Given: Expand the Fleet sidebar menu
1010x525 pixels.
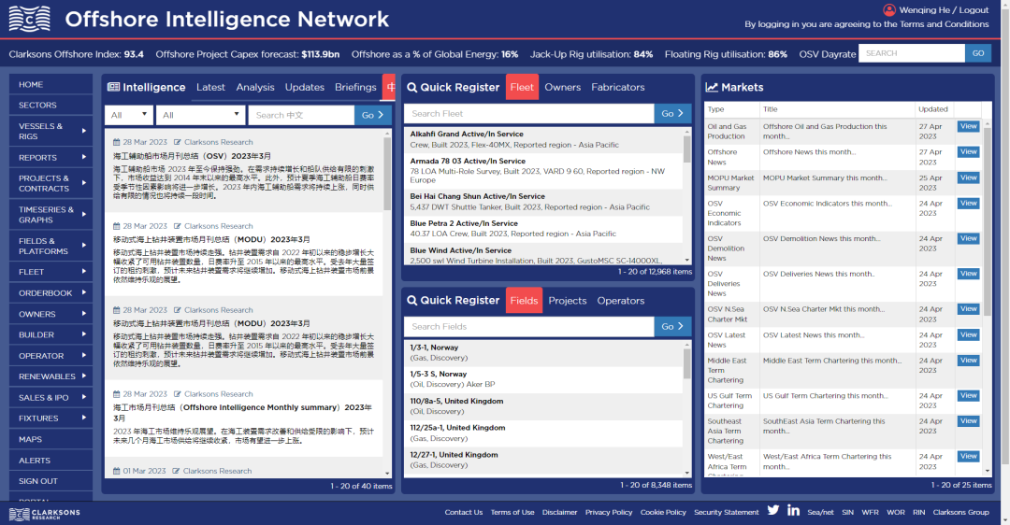Looking at the screenshot, I should [x=50, y=272].
